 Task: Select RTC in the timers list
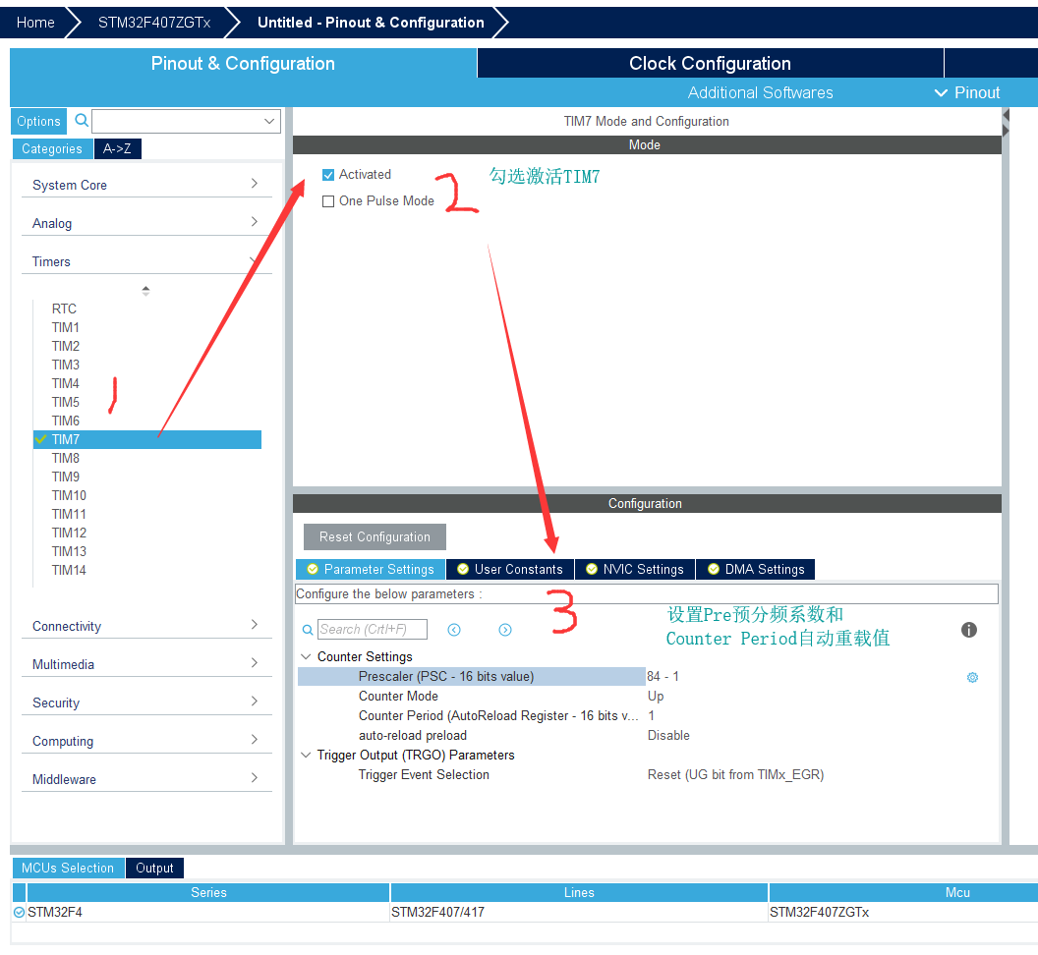tap(64, 309)
